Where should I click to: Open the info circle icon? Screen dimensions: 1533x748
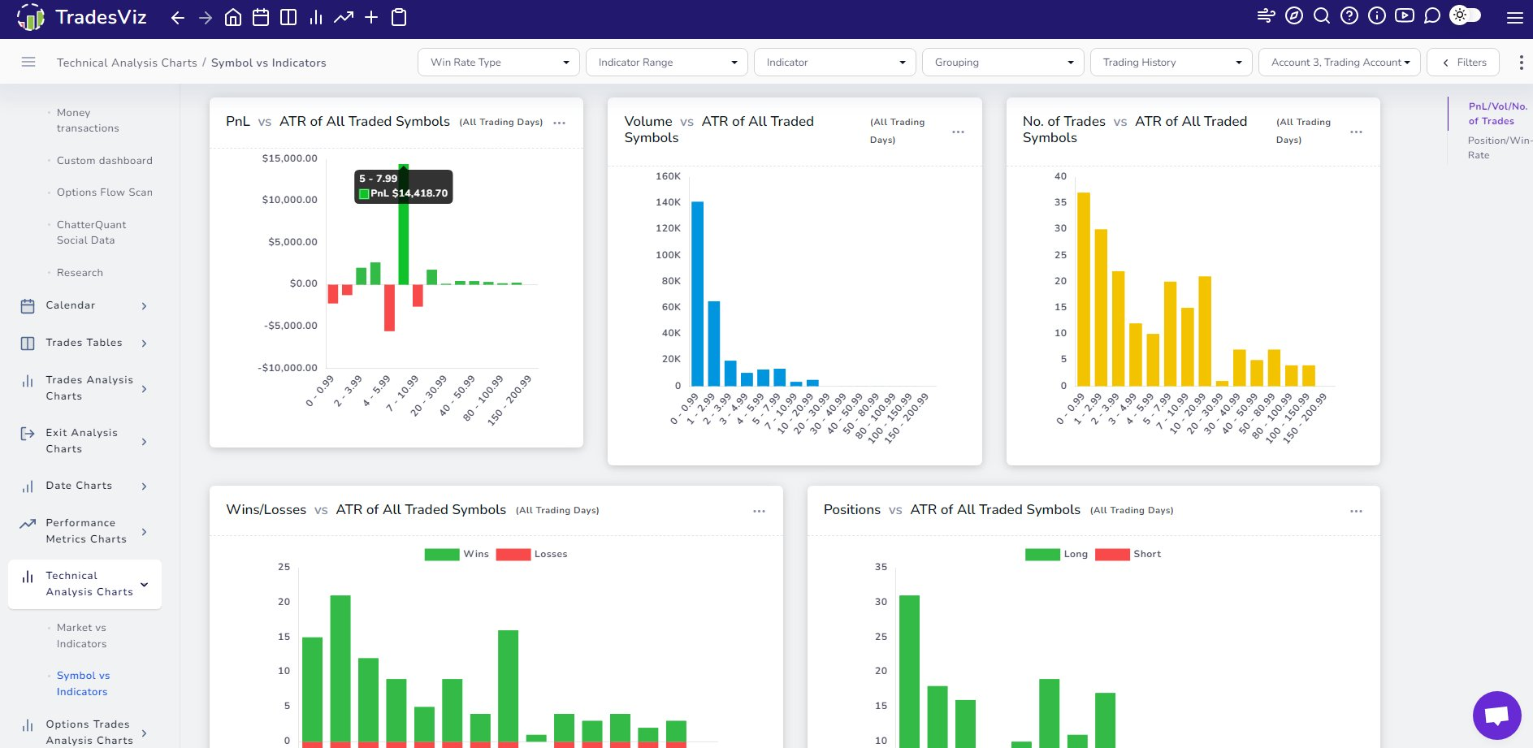[x=1377, y=15]
